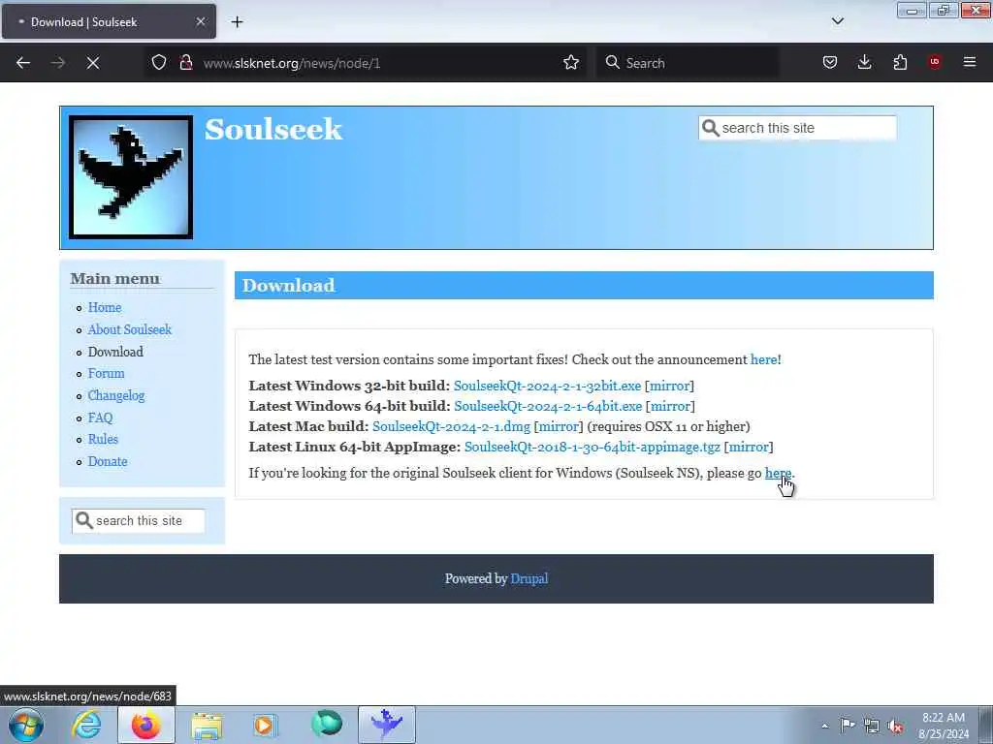Open the taskbar clock showing 8:22 AM
This screenshot has width=993, height=744.
pyautogui.click(x=944, y=726)
